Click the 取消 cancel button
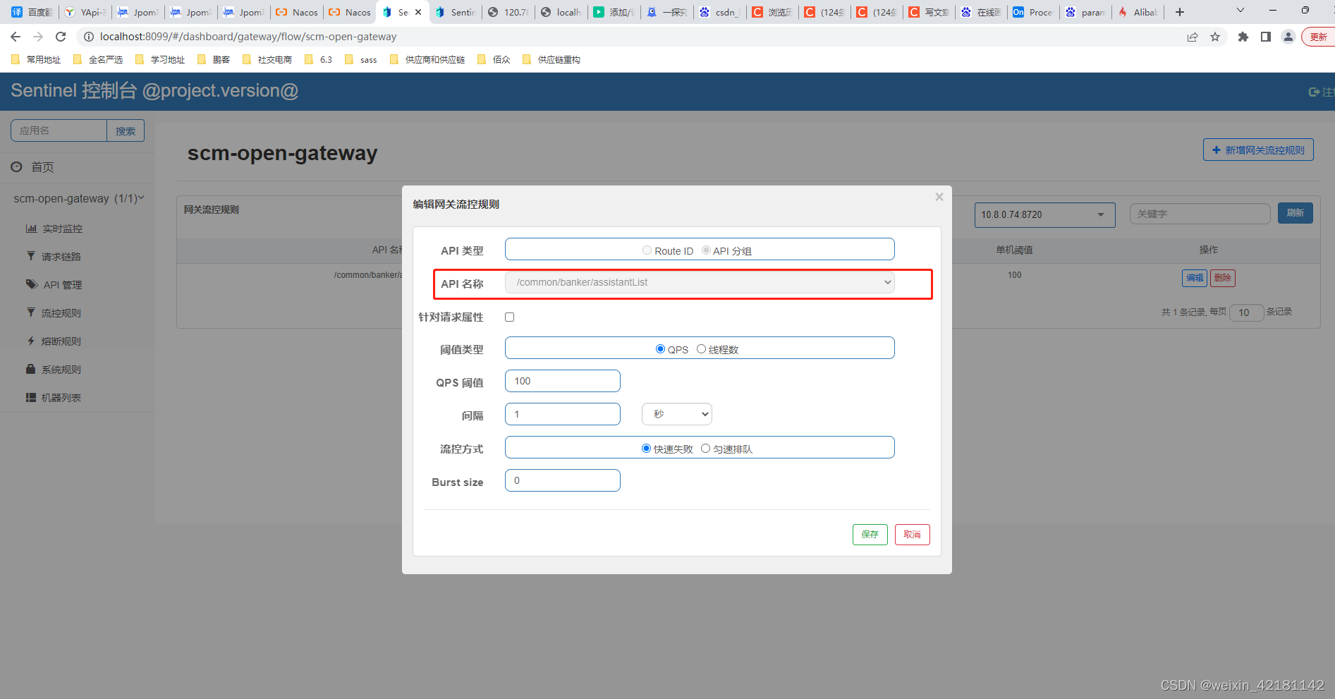 (x=913, y=535)
